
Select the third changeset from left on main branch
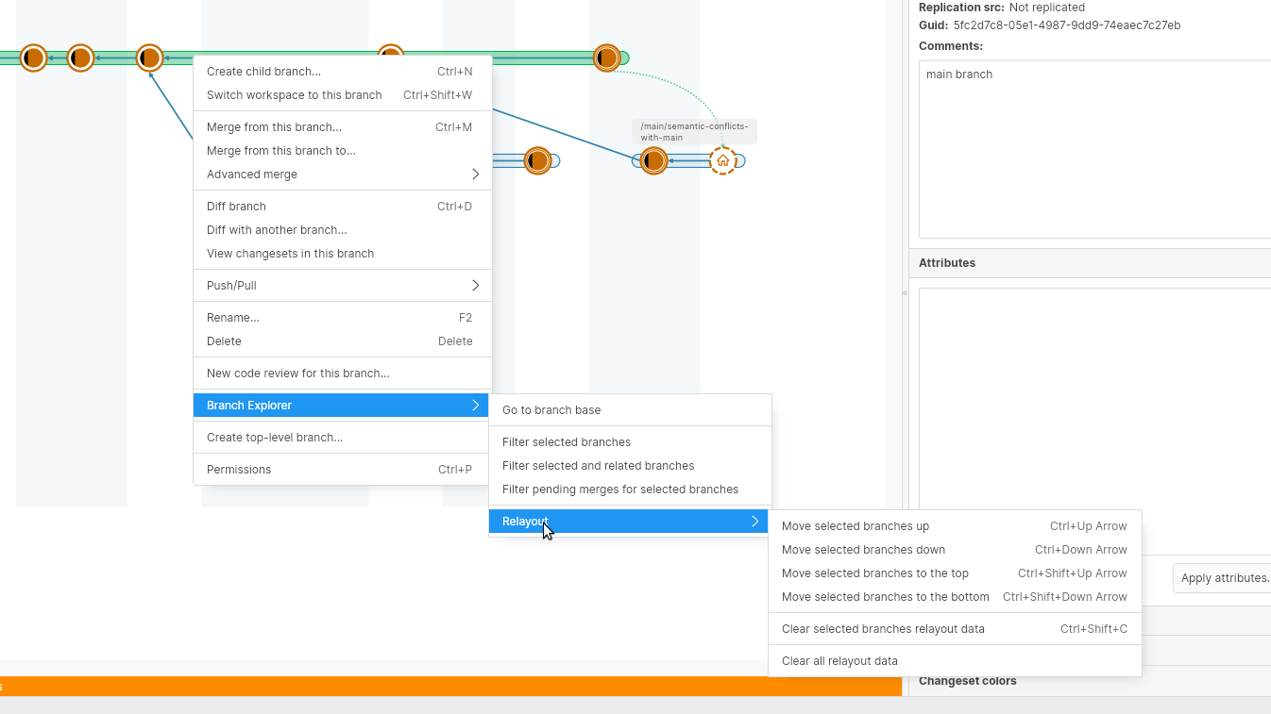coord(149,58)
